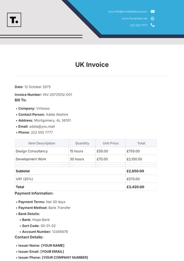Click the £2,850.00 subtotal amount
The image size is (184, 261).
click(x=135, y=171)
